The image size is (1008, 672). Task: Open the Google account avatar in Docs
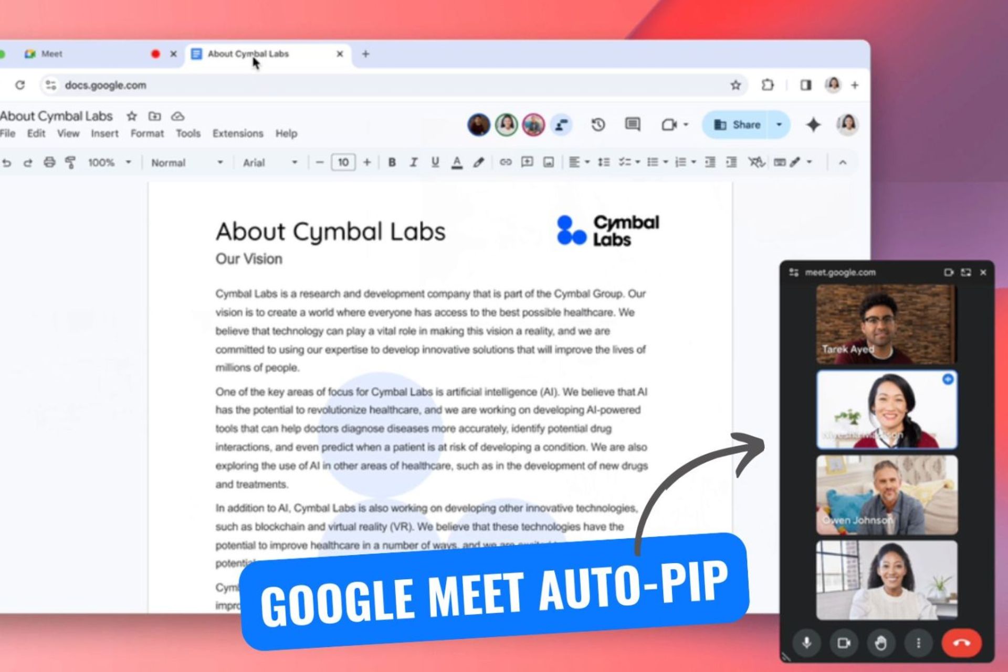(x=847, y=124)
